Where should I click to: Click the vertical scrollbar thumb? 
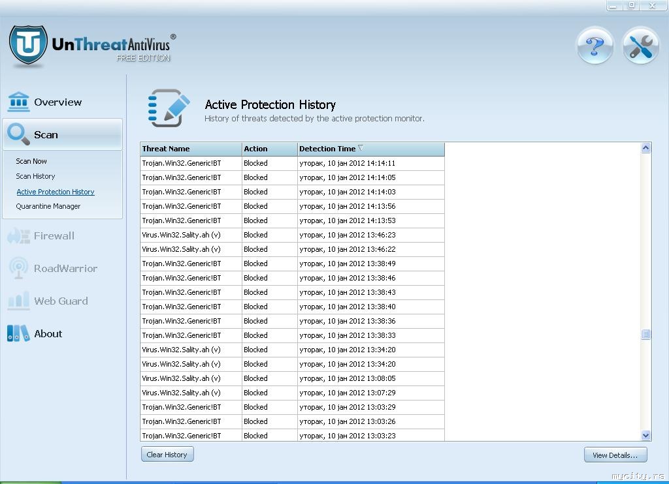tap(646, 335)
